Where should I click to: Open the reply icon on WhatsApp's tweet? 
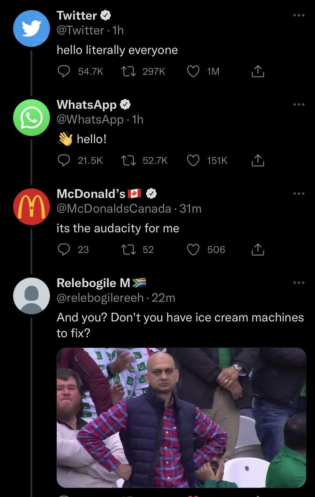(64, 160)
